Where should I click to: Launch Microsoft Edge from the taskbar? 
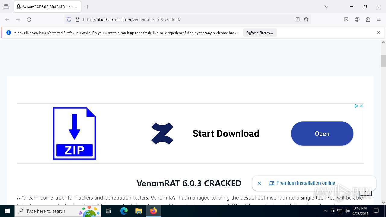[124, 211]
